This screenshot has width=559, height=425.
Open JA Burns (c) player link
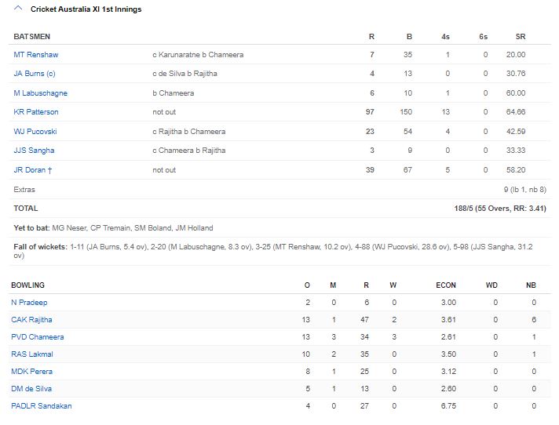tap(35, 74)
